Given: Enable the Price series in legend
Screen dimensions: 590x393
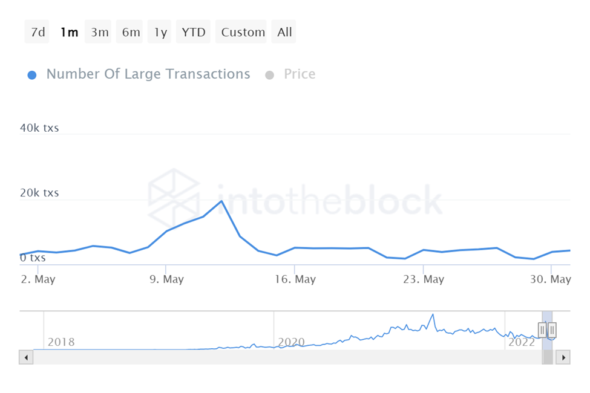Looking at the screenshot, I should pos(300,74).
